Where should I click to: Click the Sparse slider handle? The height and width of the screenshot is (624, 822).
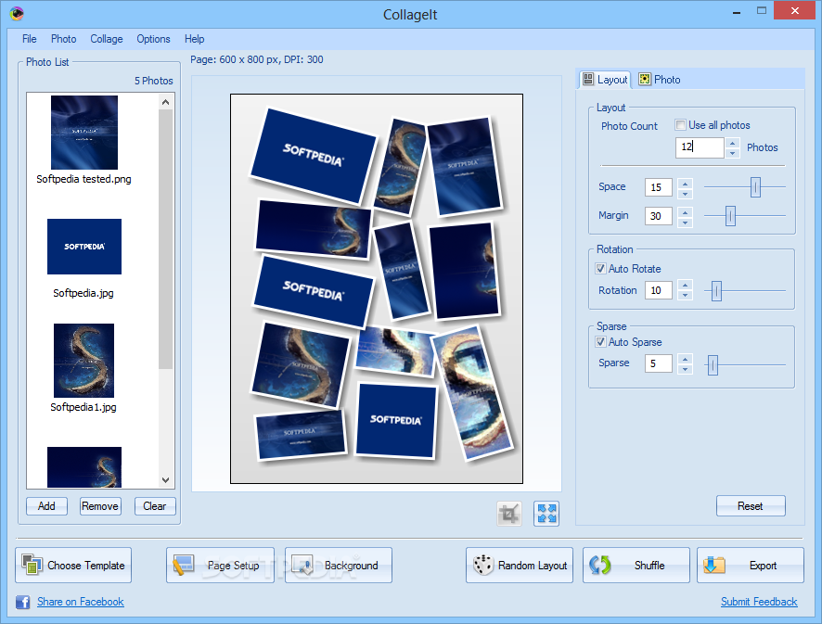tap(713, 365)
